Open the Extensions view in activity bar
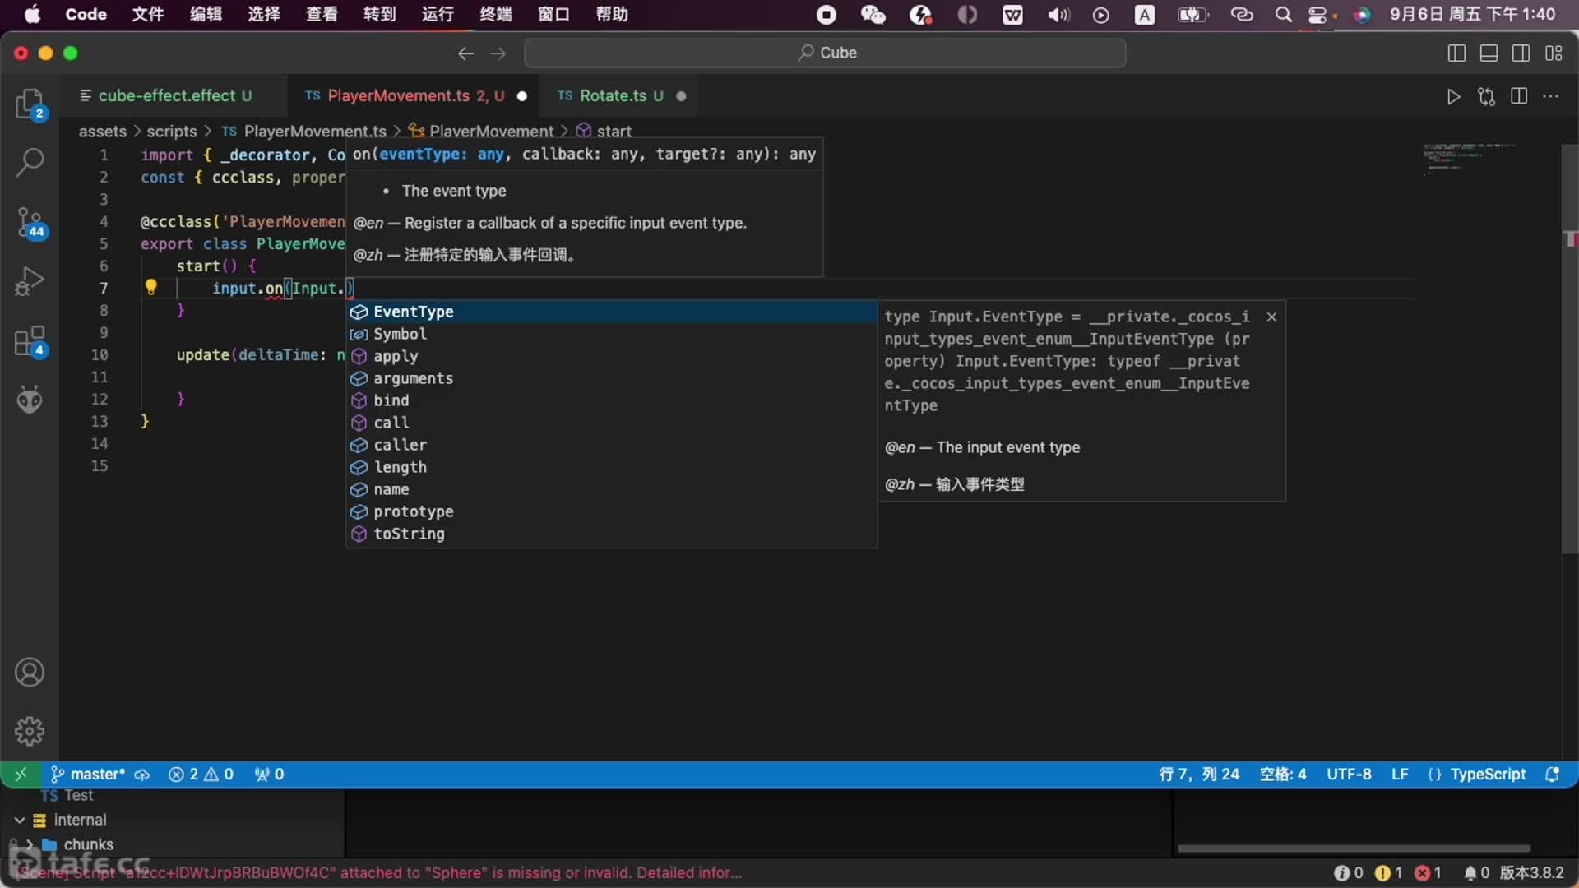Image resolution: width=1579 pixels, height=888 pixels. (x=30, y=340)
